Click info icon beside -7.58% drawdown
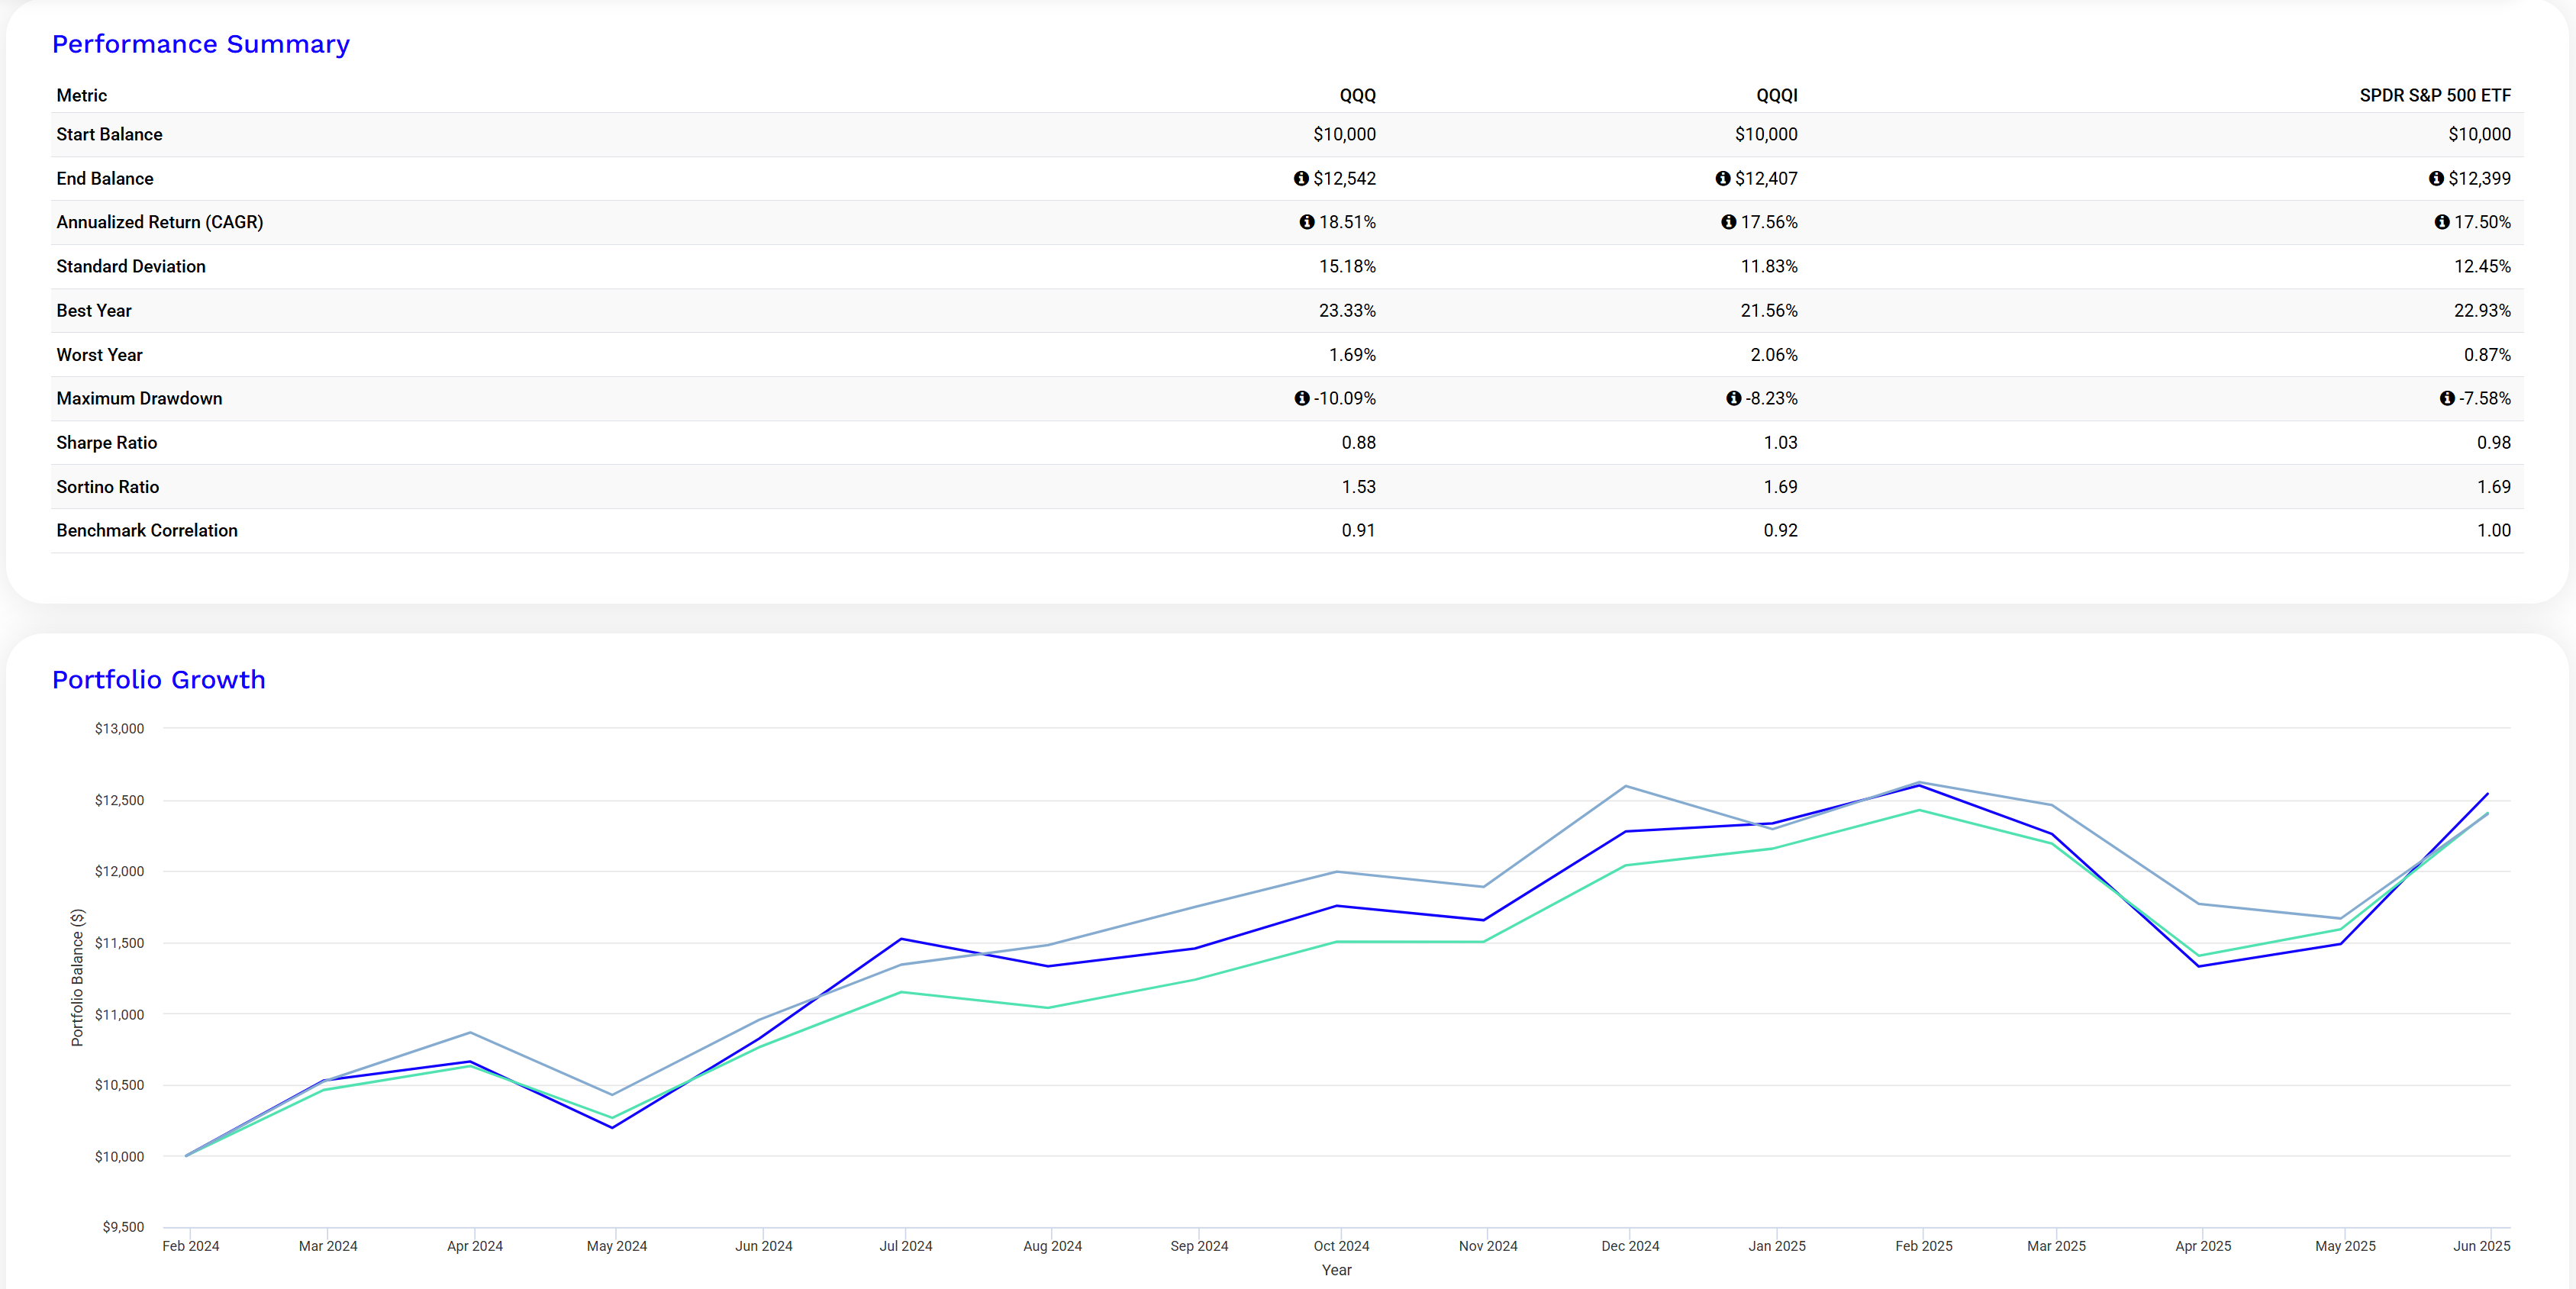 (x=2447, y=398)
